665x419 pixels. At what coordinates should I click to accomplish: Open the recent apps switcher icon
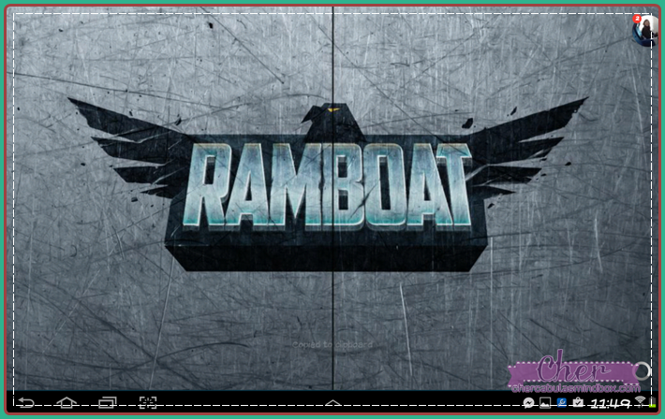coord(108,402)
